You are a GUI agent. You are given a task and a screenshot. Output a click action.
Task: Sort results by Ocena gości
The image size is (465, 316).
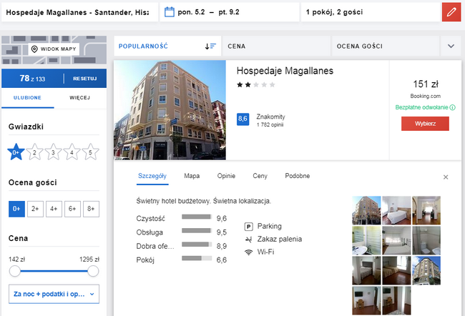(x=386, y=46)
